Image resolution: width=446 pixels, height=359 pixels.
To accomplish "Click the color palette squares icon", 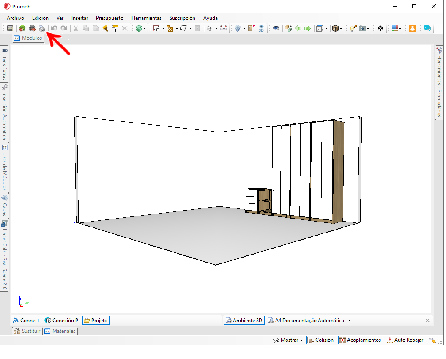I will pos(395,28).
